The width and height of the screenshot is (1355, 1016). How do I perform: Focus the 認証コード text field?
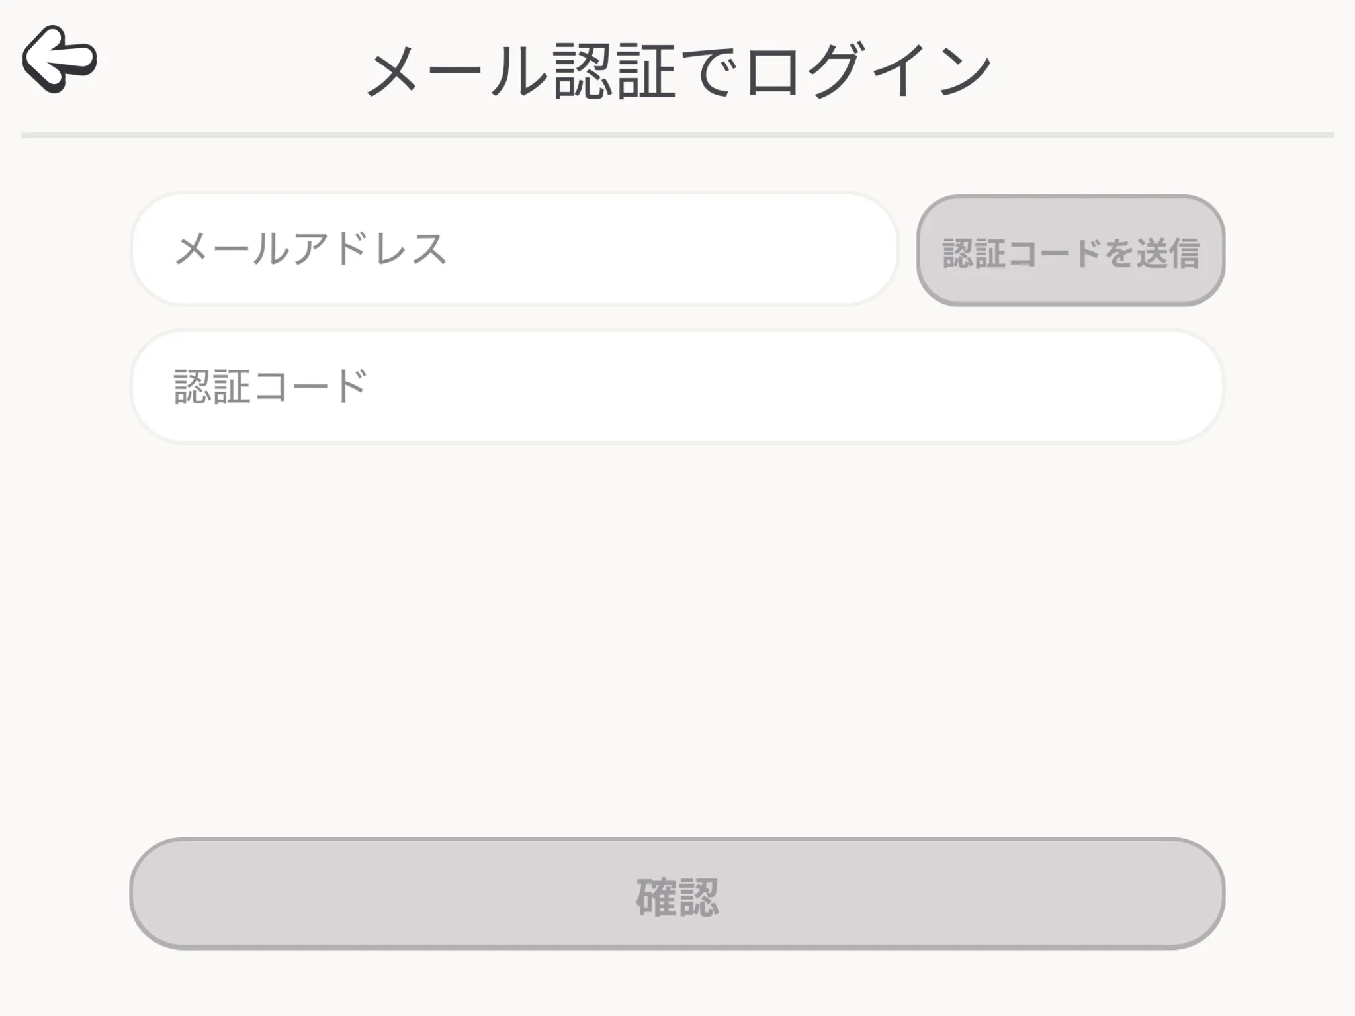[x=677, y=387]
